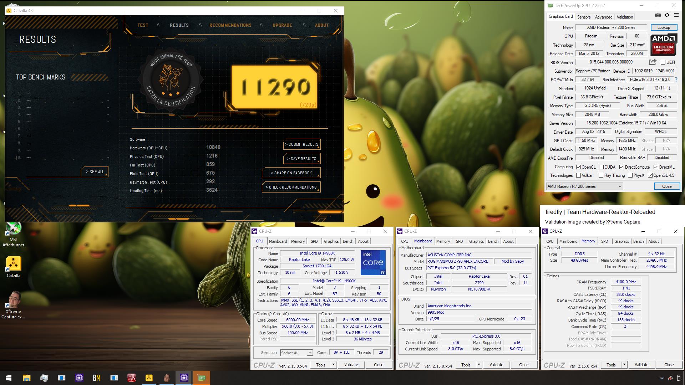Viewport: 685px width, 385px height.
Task: Click the ROG MAXIMUS Z790 APEX ENCORE model text
Action: 457,261
